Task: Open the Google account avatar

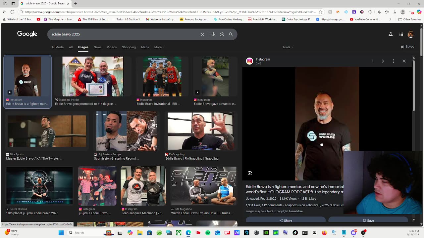Action: (x=411, y=34)
